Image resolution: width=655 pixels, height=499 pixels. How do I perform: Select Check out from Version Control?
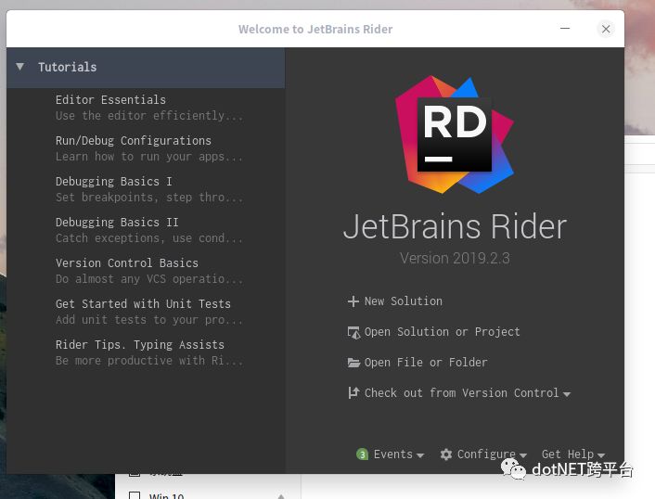pyautogui.click(x=461, y=393)
